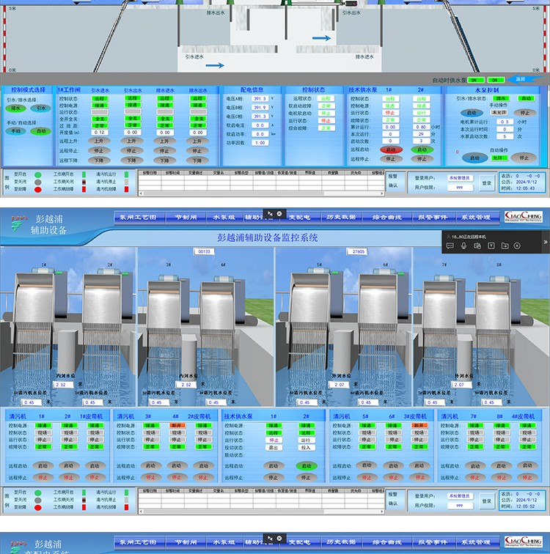Image resolution: width=550 pixels, height=554 pixels.
Task: Click alarm table horizontal scrollbar in 辅助设备 screen
Action: pos(262,511)
